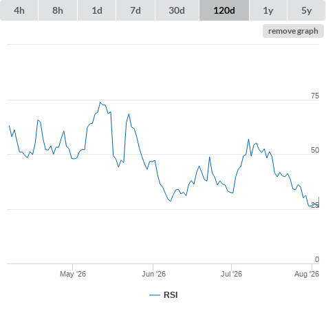This screenshot has width=326, height=313.
Task: Click the remove graph button
Action: coord(293,31)
